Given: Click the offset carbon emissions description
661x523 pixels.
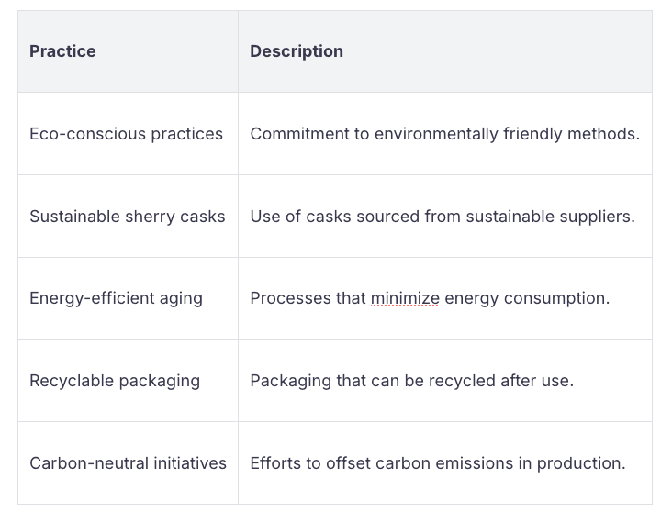Looking at the screenshot, I should [x=437, y=463].
